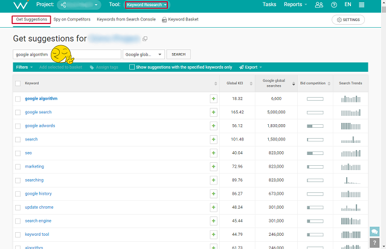386x249 pixels.
Task: Add marketing to basket with plus
Action: pyautogui.click(x=213, y=166)
